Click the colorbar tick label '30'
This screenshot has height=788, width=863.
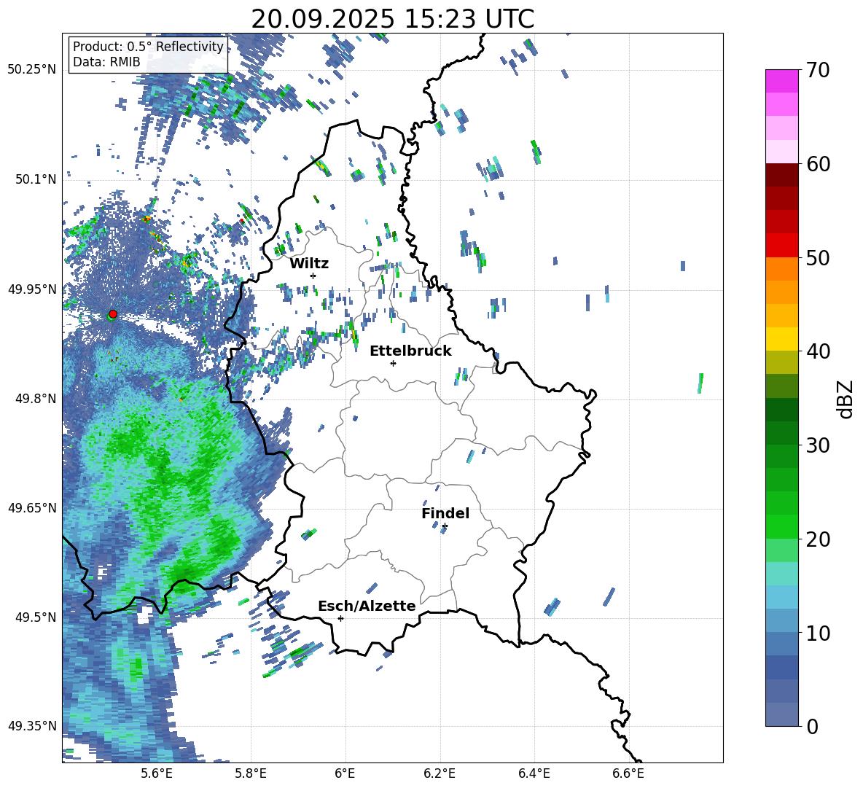[818, 445]
